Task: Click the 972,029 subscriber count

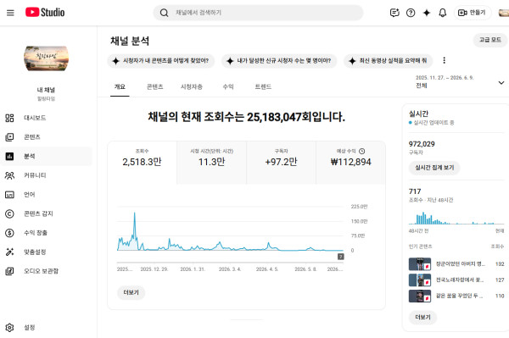Action: pyautogui.click(x=422, y=144)
